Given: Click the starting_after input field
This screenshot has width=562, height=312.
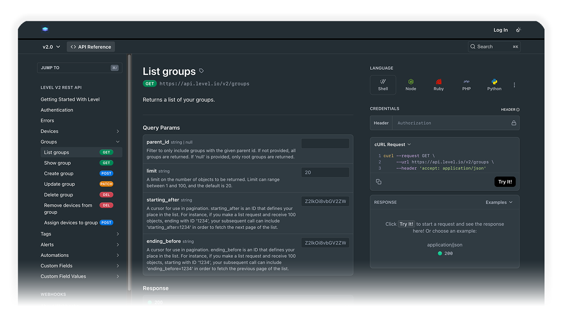Looking at the screenshot, I should [x=325, y=201].
